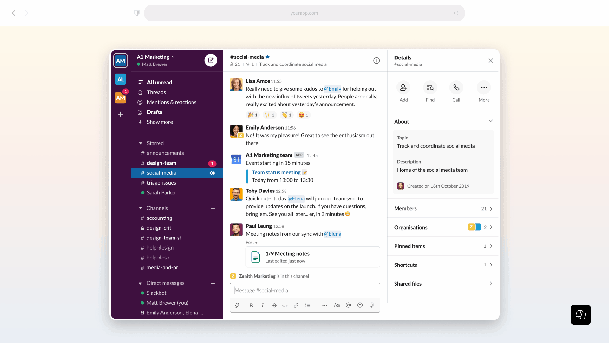Click the compose new message icon
This screenshot has width=609, height=343.
point(211,60)
